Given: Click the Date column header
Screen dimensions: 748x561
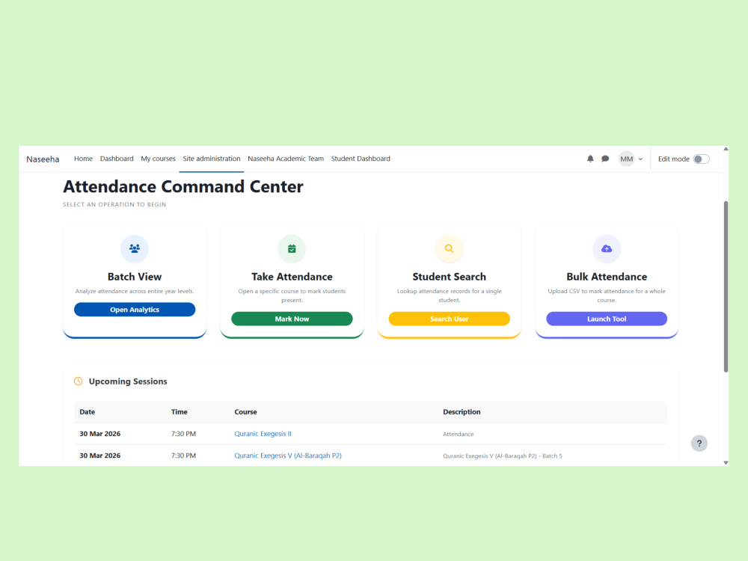Looking at the screenshot, I should 88,411.
